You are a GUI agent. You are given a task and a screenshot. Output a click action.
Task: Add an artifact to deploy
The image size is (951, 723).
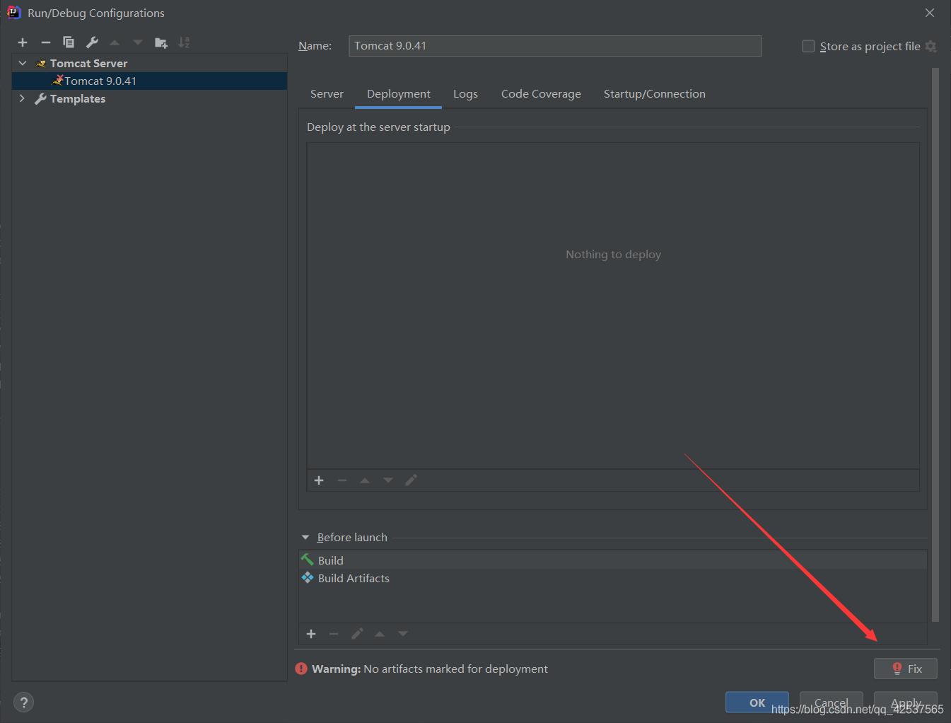pos(319,480)
